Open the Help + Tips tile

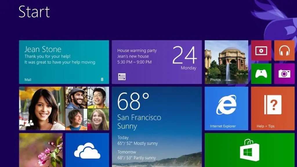pos(273,108)
